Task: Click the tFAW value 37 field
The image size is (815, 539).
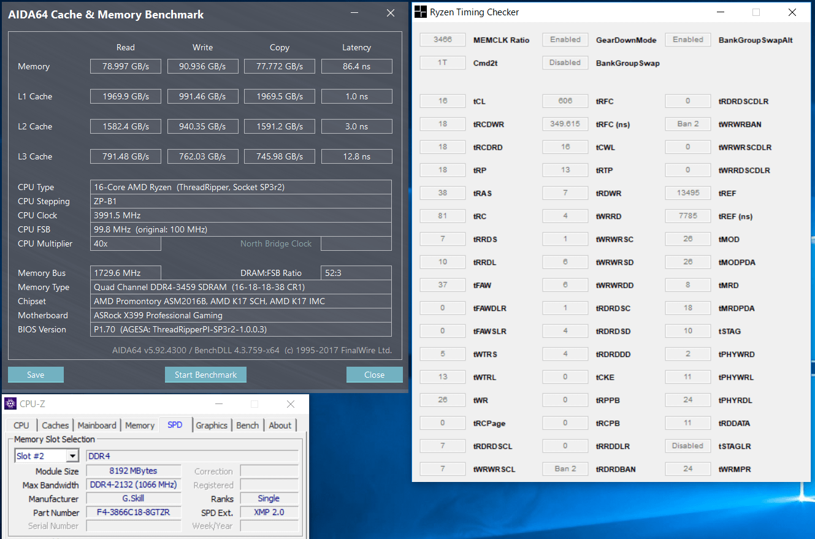Action: 443,285
